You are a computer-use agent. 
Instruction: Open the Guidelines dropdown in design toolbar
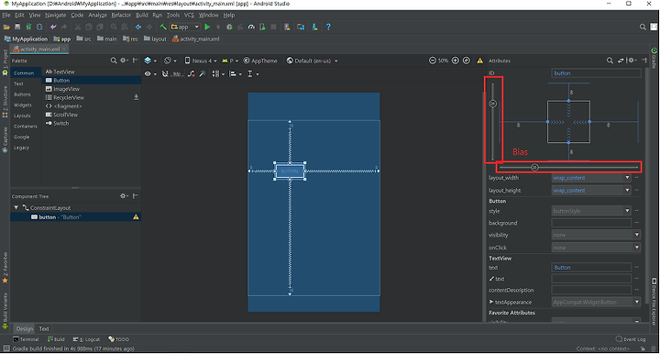click(x=253, y=74)
